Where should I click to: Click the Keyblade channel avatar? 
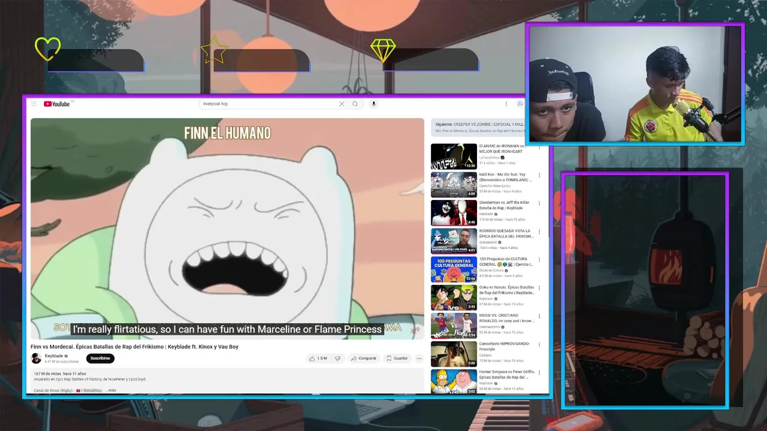(x=36, y=358)
